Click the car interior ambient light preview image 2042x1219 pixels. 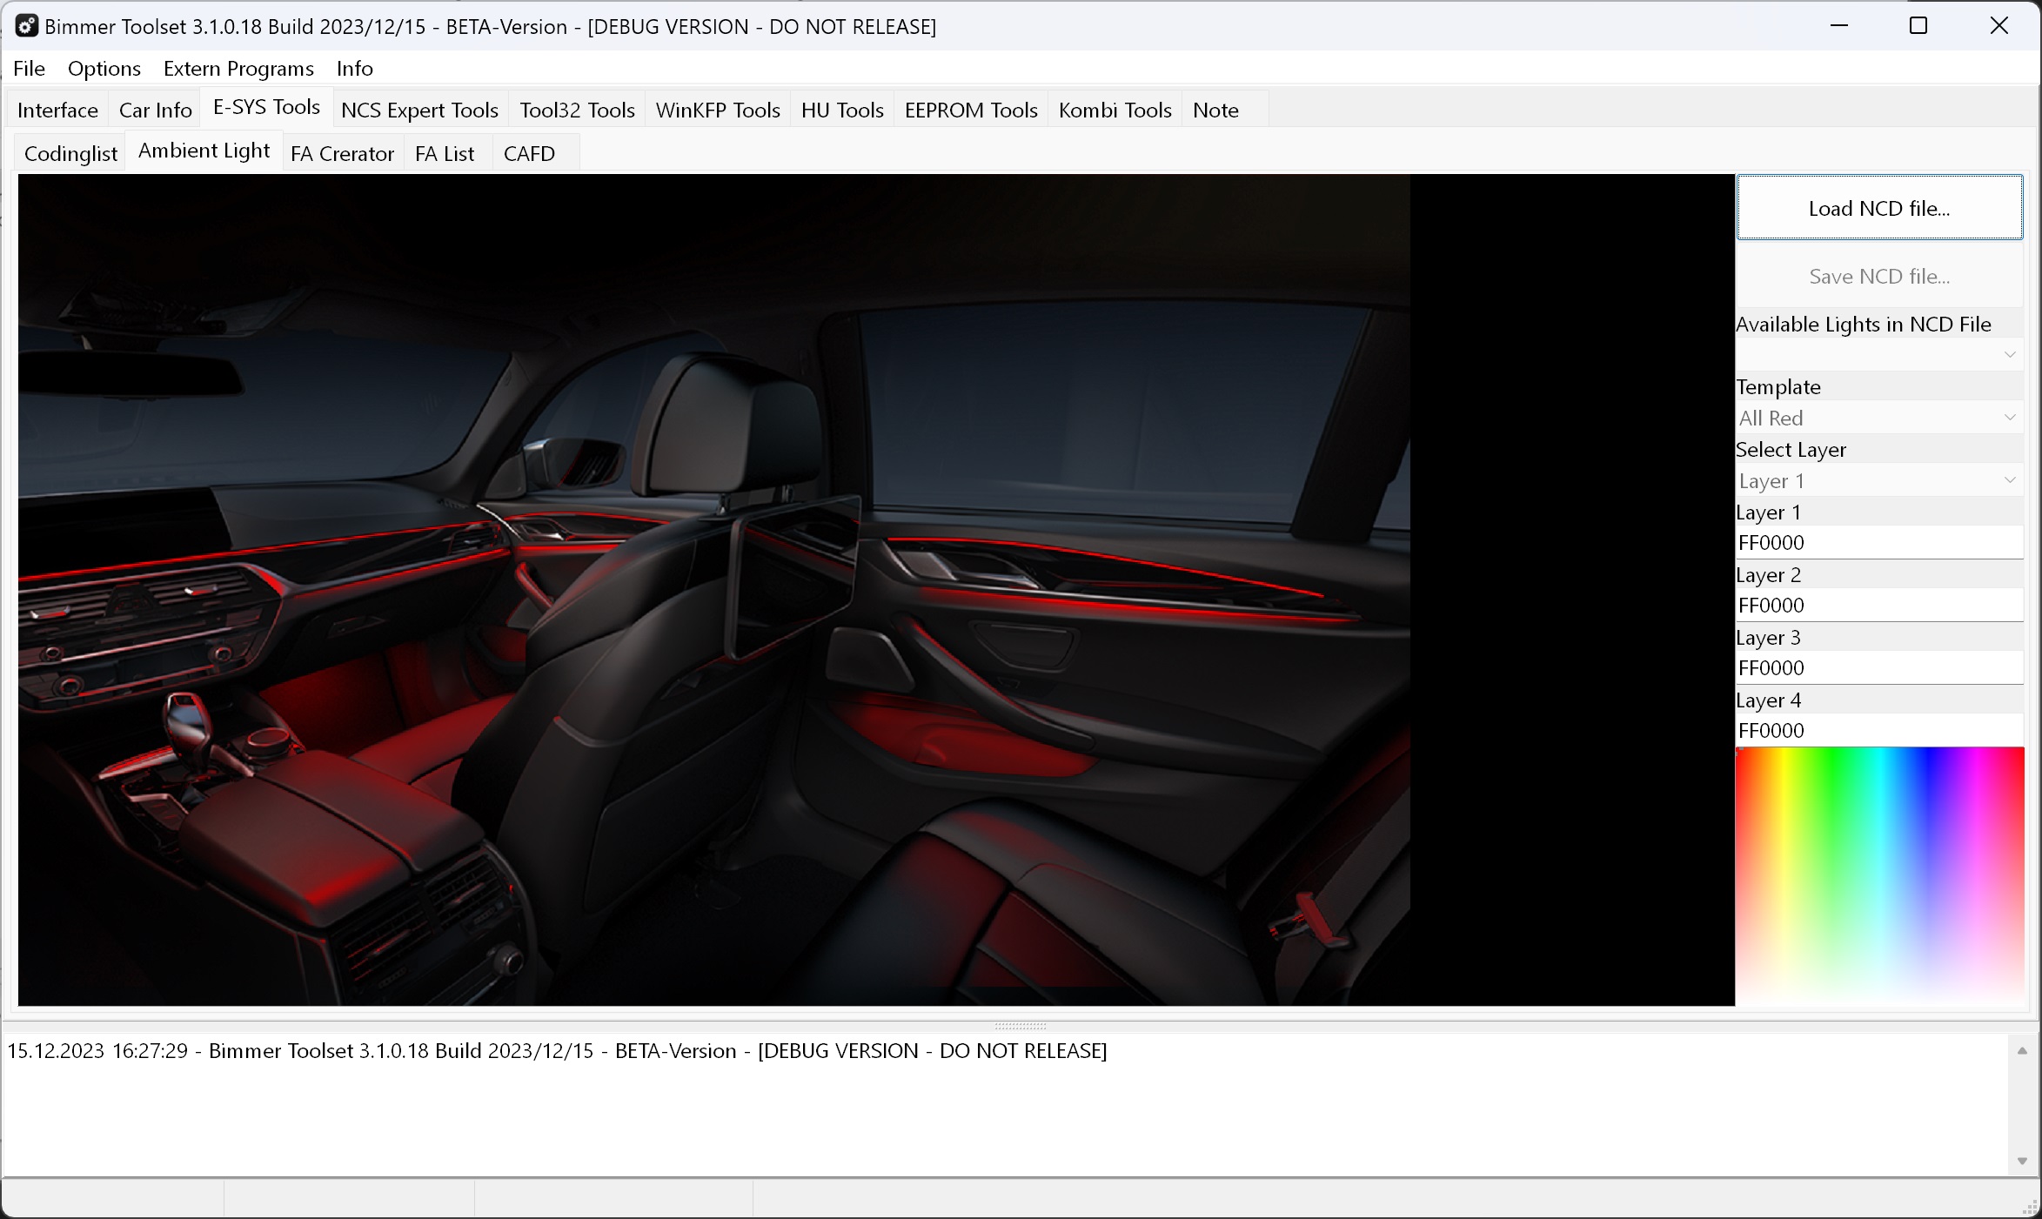coord(876,590)
